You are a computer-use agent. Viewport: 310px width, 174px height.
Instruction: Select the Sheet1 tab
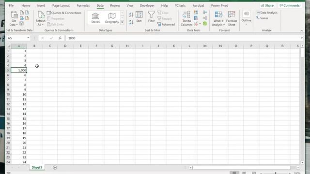point(37,168)
